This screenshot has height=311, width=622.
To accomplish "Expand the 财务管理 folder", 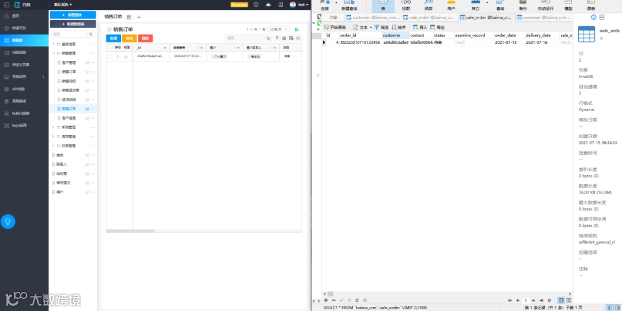I will pos(54,146).
